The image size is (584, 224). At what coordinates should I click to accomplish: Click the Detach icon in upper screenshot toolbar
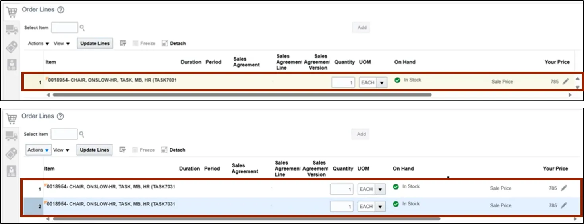[165, 44]
